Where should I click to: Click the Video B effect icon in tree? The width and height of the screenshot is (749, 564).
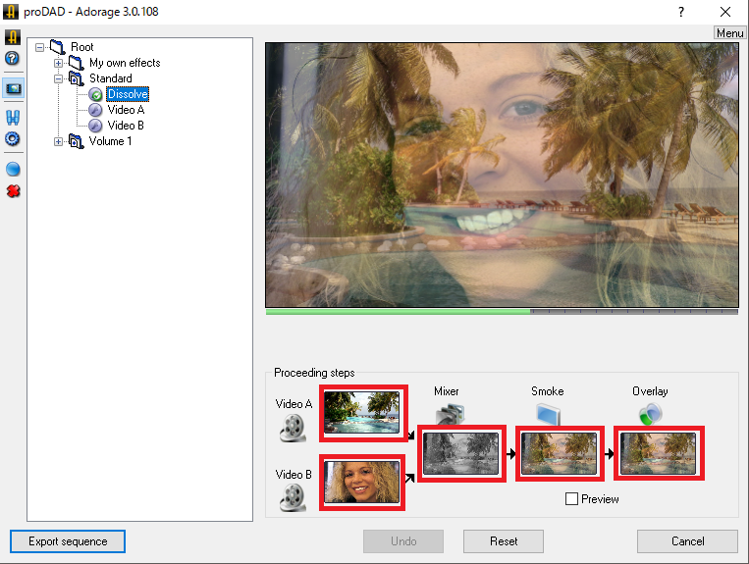(x=95, y=126)
